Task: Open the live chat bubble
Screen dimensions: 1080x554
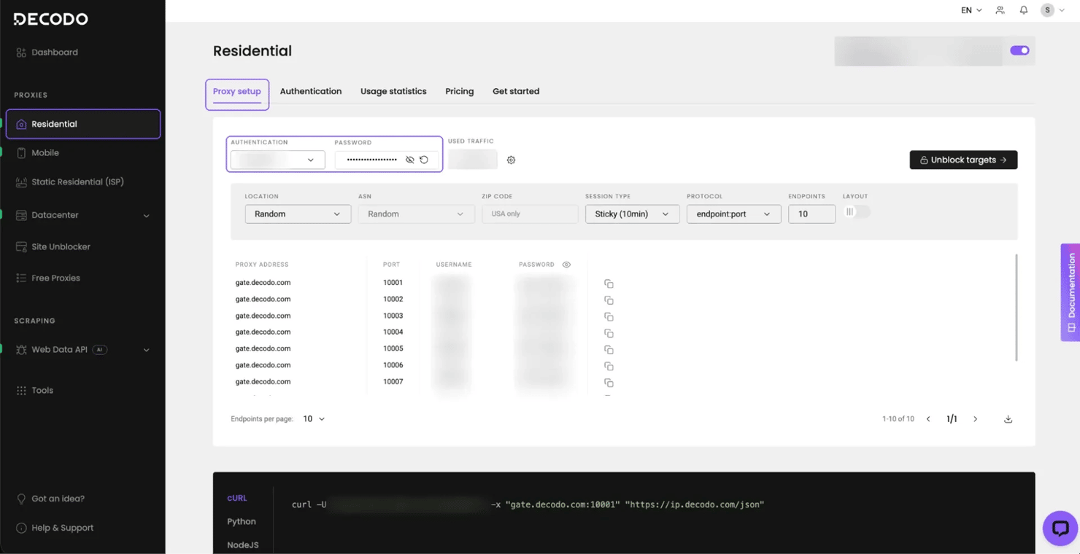Action: point(1060,528)
